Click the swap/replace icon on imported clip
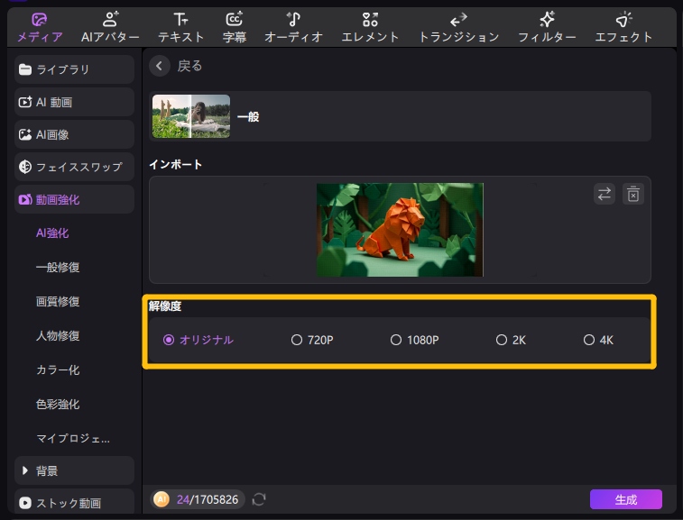Viewport: 683px width, 520px height. (604, 194)
